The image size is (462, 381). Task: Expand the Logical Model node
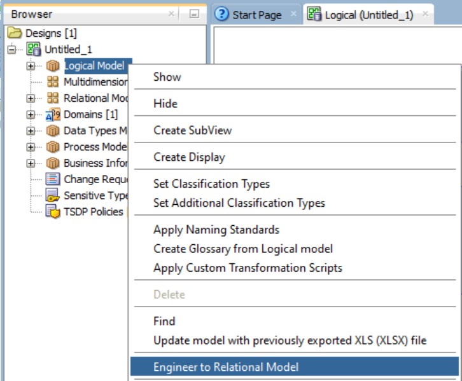tap(30, 66)
